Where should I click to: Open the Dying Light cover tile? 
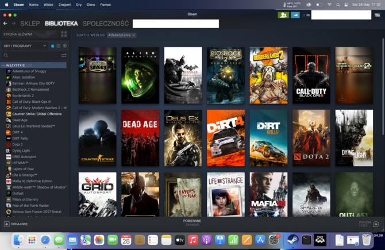point(354,138)
